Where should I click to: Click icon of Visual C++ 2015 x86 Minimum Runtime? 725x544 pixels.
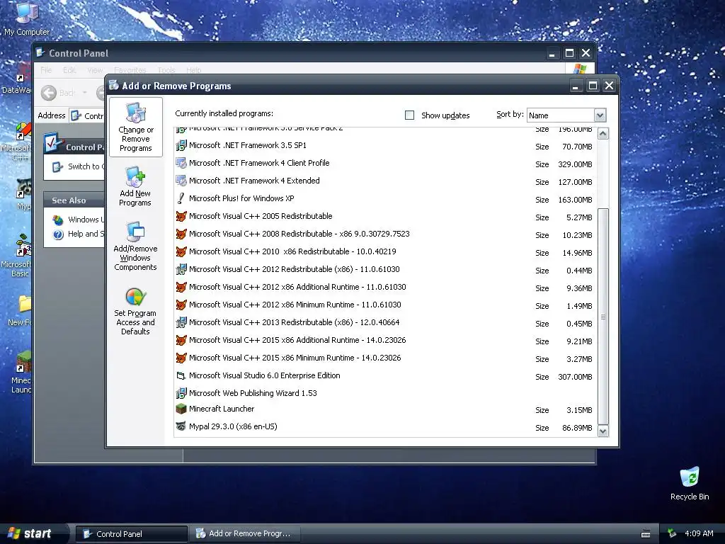[181, 358]
